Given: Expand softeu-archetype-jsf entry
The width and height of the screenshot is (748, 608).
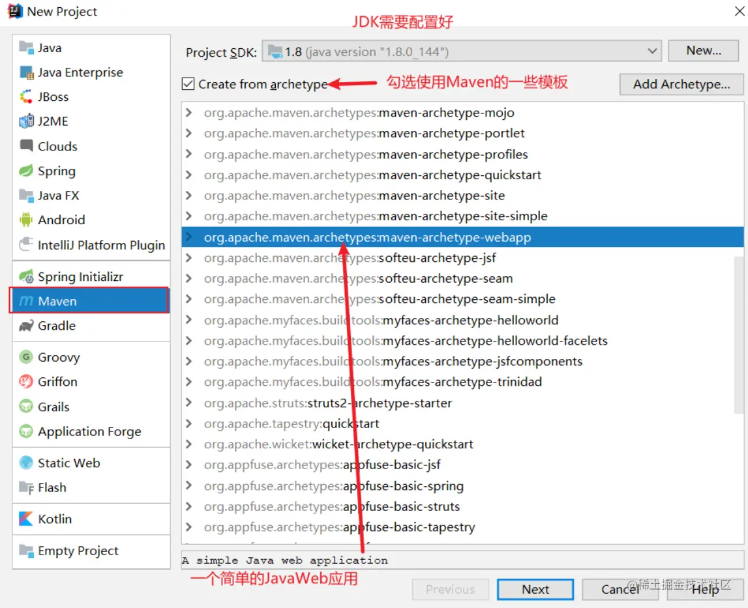Looking at the screenshot, I should [x=189, y=258].
